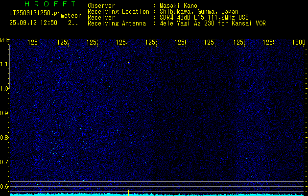Screen dimensions: 308x196
Task: Click the tall yellow power spike after 1254
Action: pos(129,191)
